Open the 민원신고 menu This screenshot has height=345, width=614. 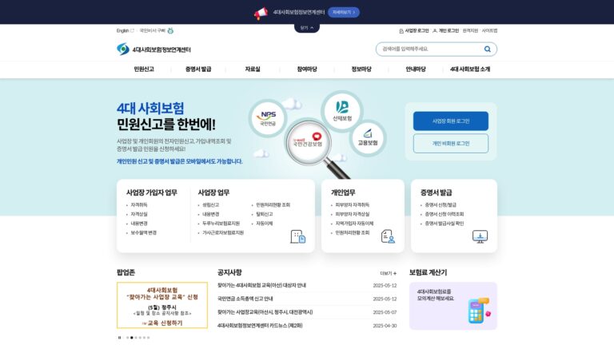144,69
